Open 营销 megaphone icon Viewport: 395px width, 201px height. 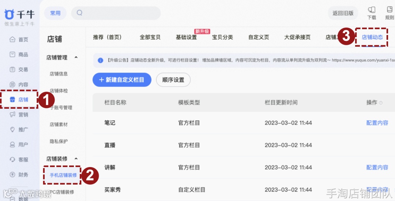coord(12,115)
